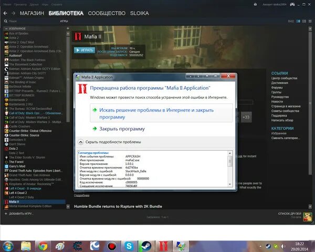The width and height of the screenshot is (315, 252).
Task: Open the Справка help menu
Action: pos(57,4)
